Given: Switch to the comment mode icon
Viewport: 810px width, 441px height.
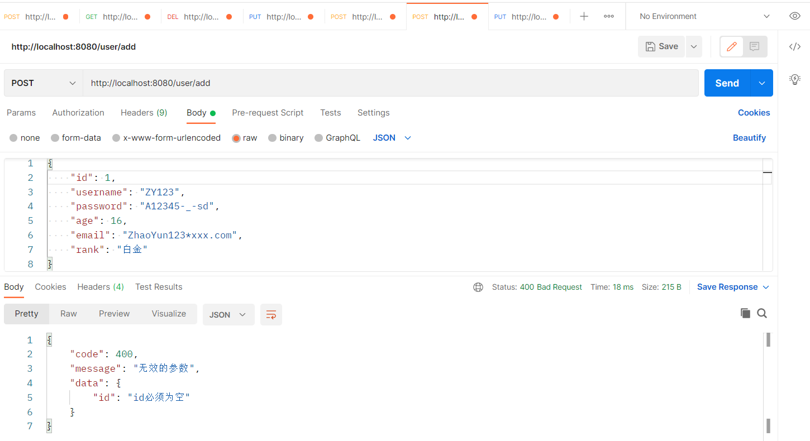Looking at the screenshot, I should coord(755,46).
